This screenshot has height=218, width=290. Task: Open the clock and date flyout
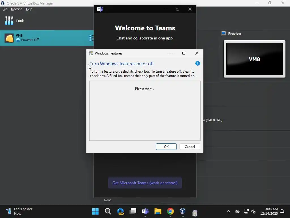coord(269,211)
